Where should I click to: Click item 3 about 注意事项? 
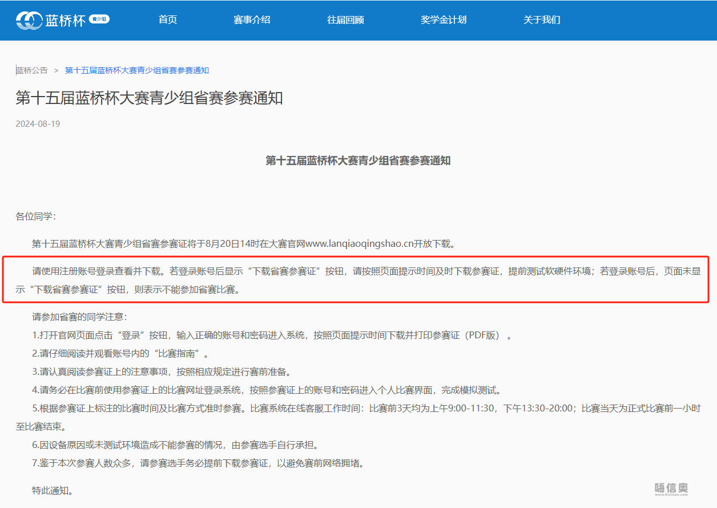[x=162, y=372]
